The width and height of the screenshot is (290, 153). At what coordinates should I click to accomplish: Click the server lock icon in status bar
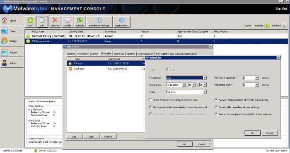36,151
